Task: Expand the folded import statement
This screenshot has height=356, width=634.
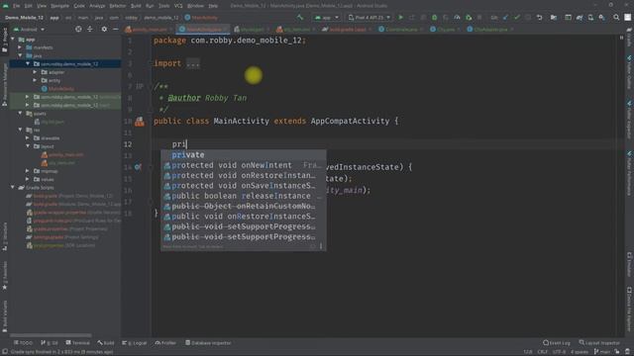Action: (193, 63)
